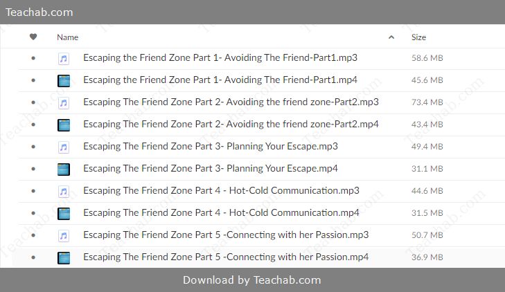Toggle favorite dot for Hot-Cold Communication.mp4 row
This screenshot has height=292, width=505.
(33, 213)
